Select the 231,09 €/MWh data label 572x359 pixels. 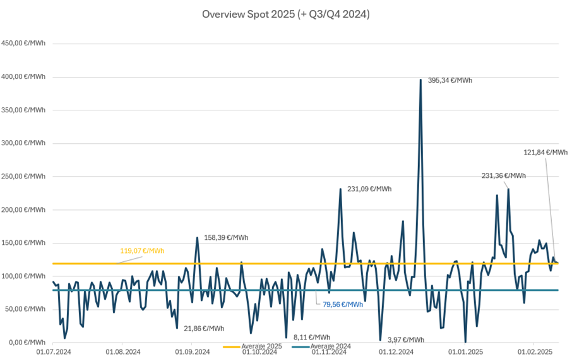[x=369, y=189]
